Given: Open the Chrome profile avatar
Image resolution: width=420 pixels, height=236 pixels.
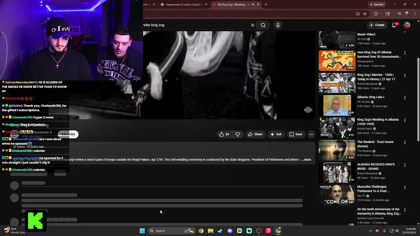Looking at the screenshot, I should tap(407, 14).
